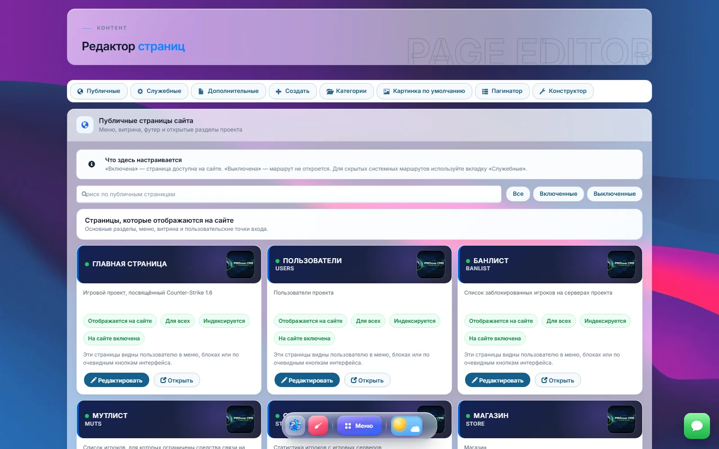719x449 pixels.
Task: Open the Дополнительные tab
Action: (228, 91)
